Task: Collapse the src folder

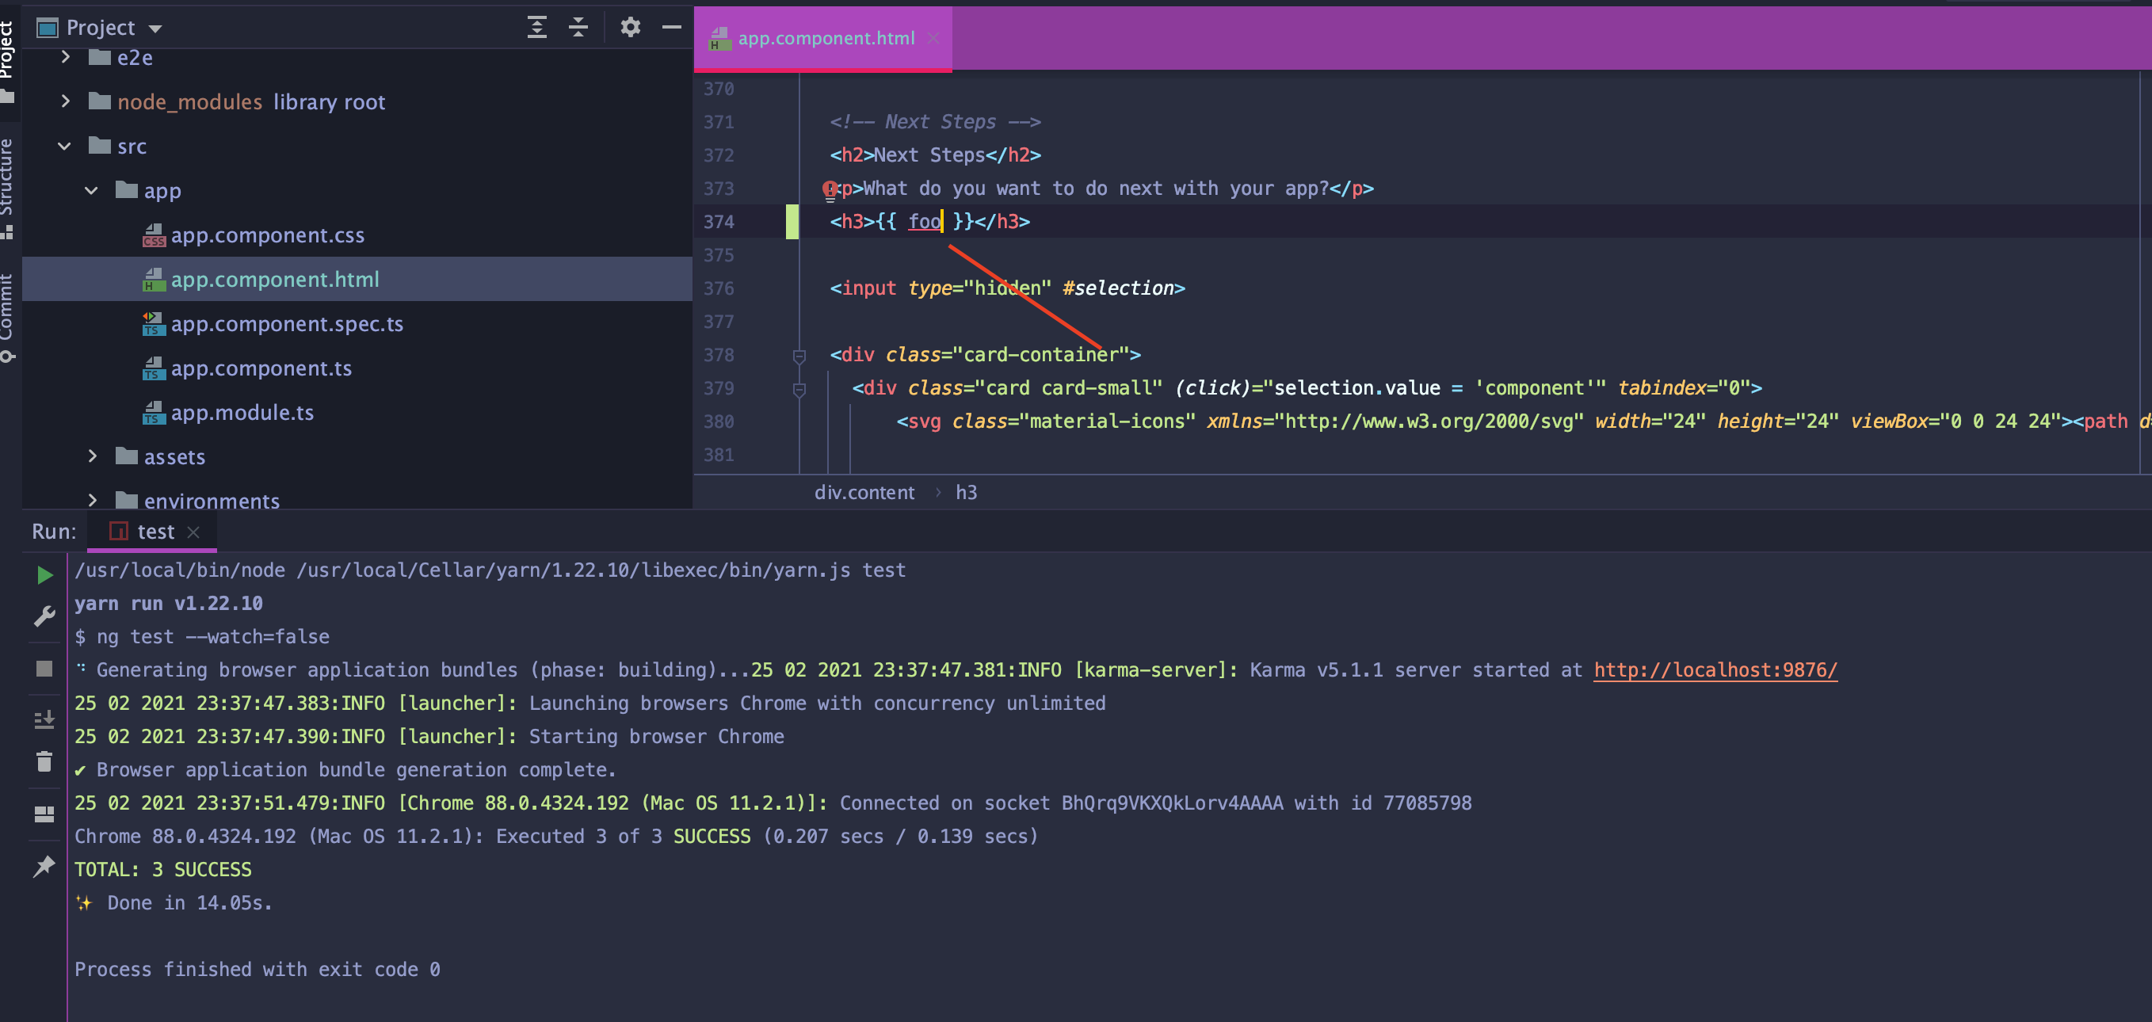Action: [64, 145]
